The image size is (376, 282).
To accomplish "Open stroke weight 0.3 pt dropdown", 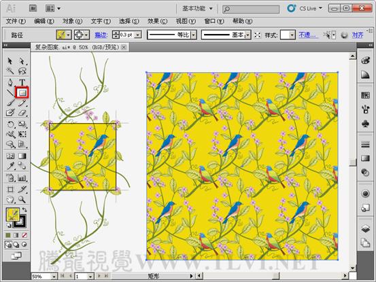I will pos(138,35).
